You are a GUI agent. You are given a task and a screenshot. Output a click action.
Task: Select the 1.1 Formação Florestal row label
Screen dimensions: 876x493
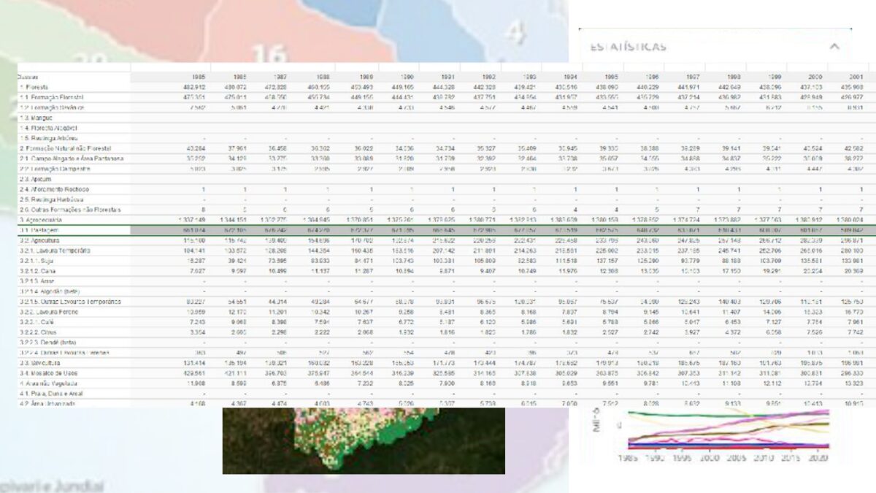(x=51, y=97)
